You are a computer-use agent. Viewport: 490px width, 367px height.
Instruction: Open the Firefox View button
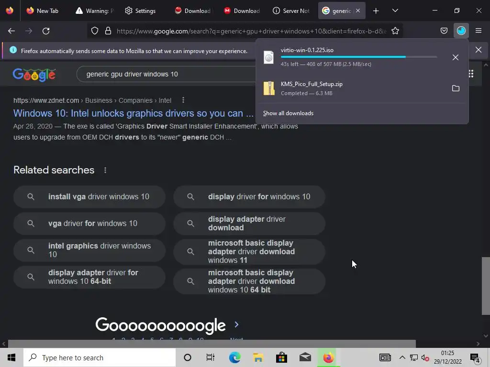tap(10, 11)
